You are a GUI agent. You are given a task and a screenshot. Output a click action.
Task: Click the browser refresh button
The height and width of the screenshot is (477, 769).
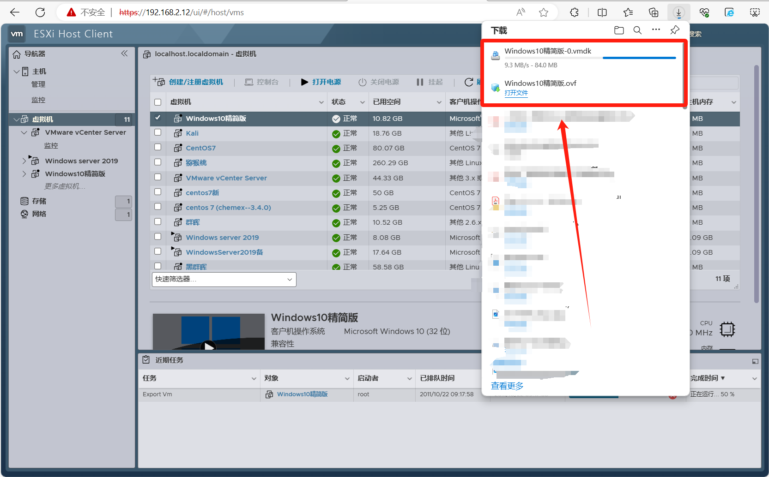40,12
